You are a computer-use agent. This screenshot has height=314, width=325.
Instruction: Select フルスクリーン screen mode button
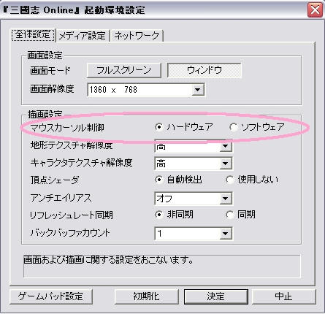(x=123, y=70)
